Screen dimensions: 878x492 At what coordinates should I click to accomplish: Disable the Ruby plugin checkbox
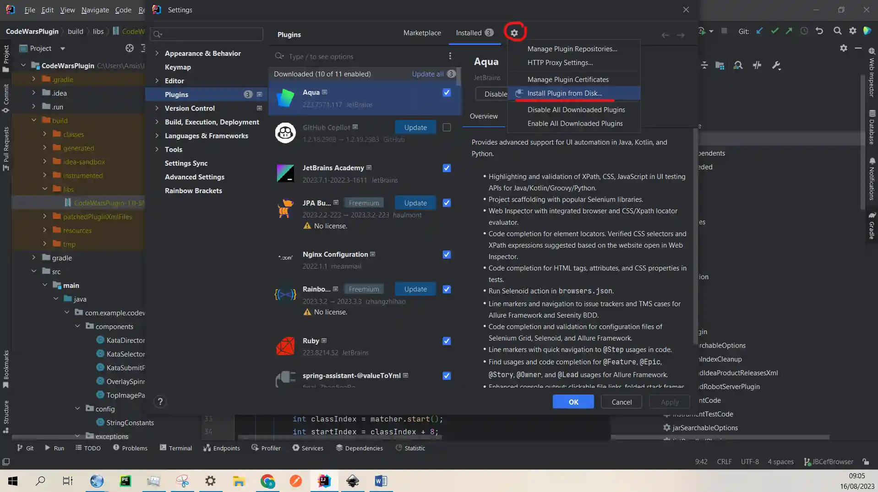tap(447, 341)
